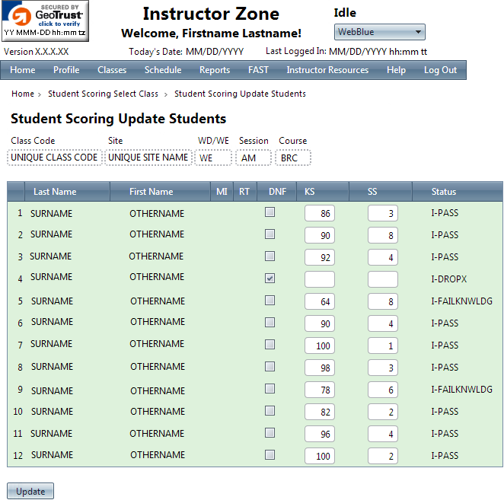The image size is (504, 500).
Task: Click SS score field for student 11
Action: pos(383,434)
